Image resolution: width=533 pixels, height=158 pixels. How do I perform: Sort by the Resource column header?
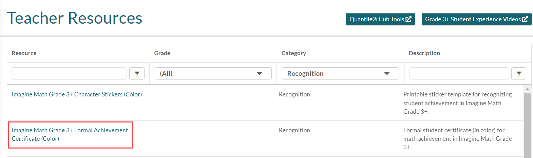point(24,53)
